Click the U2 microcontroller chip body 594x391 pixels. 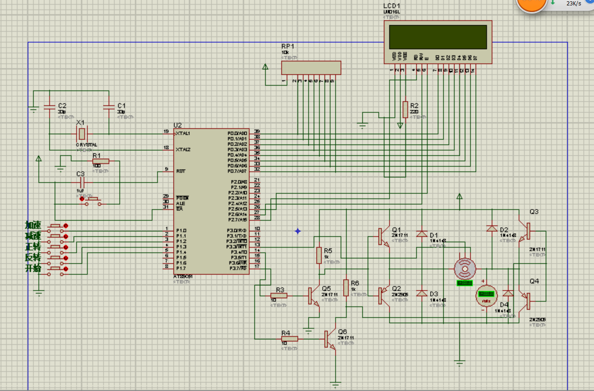(x=211, y=201)
